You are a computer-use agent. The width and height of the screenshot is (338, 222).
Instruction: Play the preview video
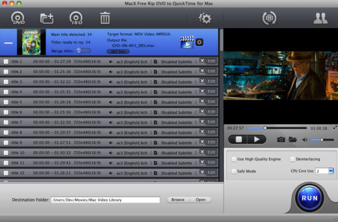pos(257,139)
